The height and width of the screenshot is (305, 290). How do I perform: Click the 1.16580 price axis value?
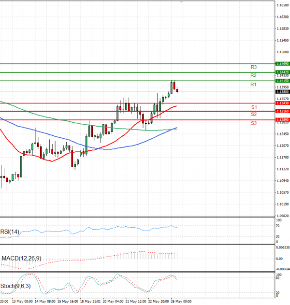(x=283, y=5)
